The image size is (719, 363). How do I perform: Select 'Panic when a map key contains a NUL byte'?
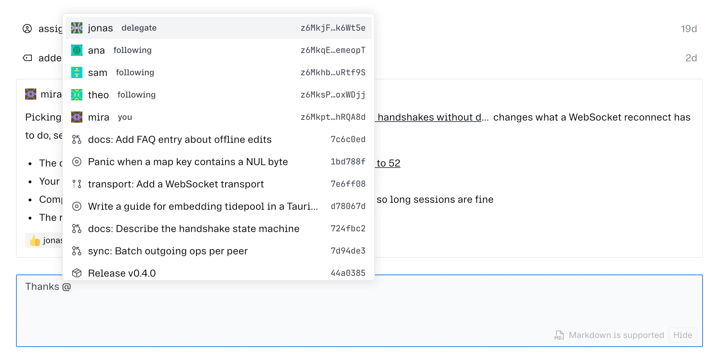tap(218, 162)
